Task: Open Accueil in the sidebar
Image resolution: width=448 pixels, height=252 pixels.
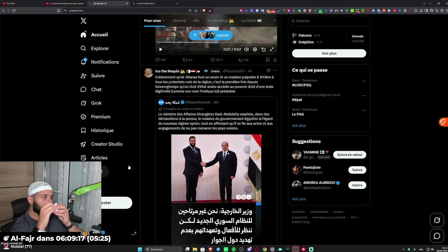Action: (x=94, y=35)
